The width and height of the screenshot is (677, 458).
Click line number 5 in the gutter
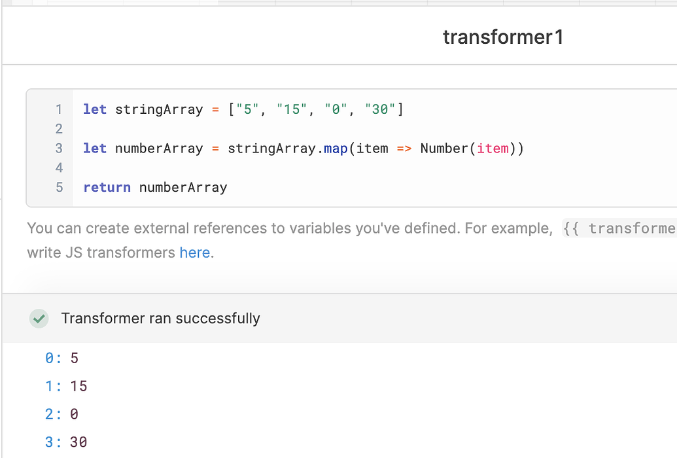pos(58,188)
